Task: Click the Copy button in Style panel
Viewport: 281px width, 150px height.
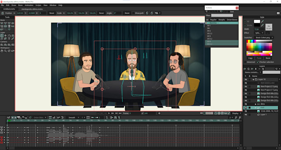Action: [x=250, y=58]
